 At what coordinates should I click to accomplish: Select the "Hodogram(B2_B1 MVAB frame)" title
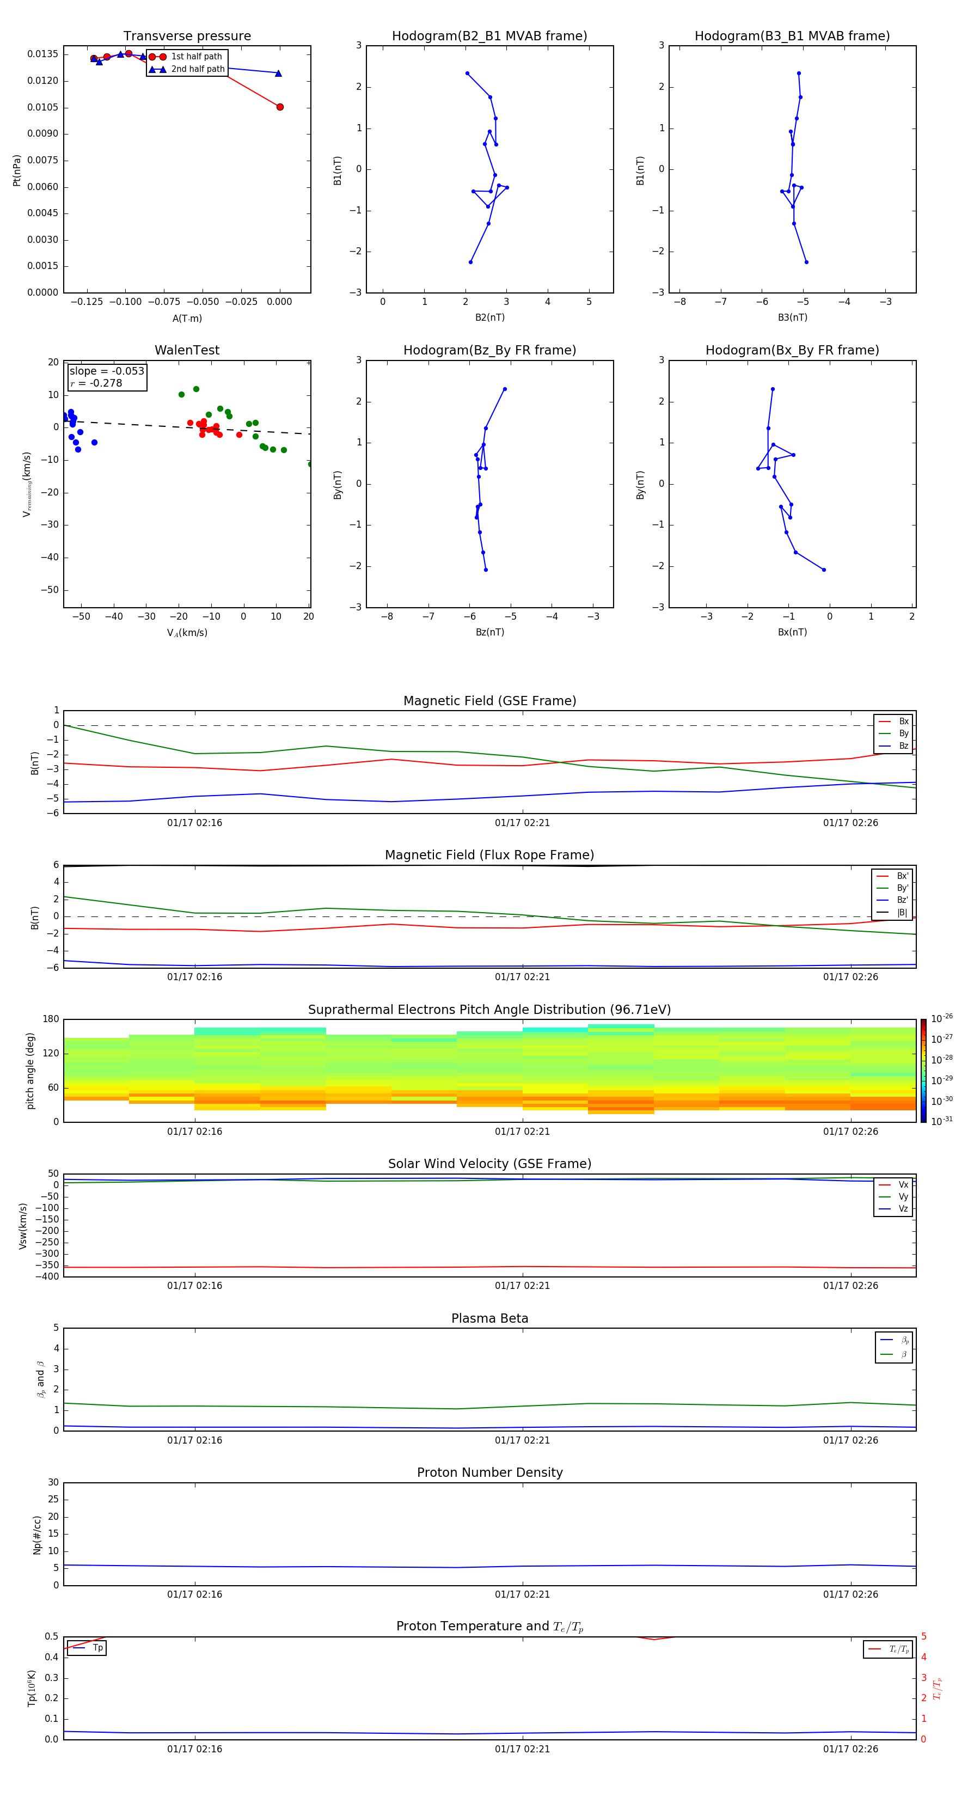pos(489,35)
